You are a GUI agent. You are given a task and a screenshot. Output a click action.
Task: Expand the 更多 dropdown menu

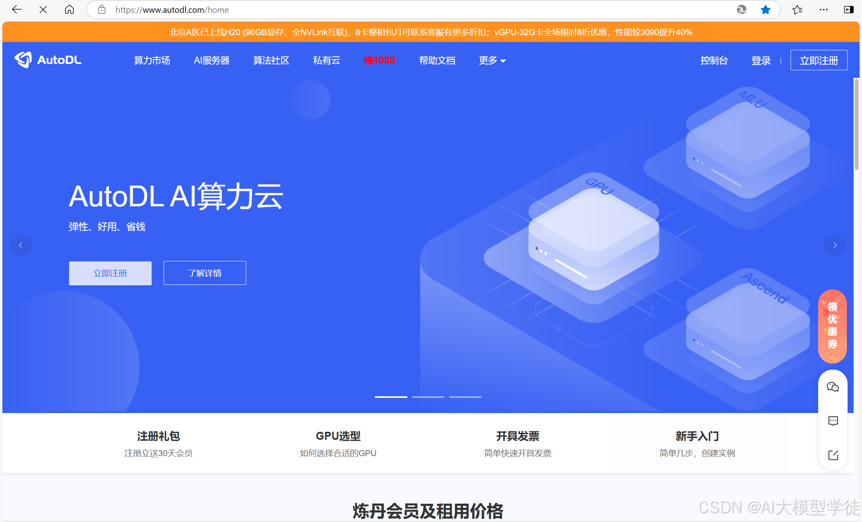point(492,61)
